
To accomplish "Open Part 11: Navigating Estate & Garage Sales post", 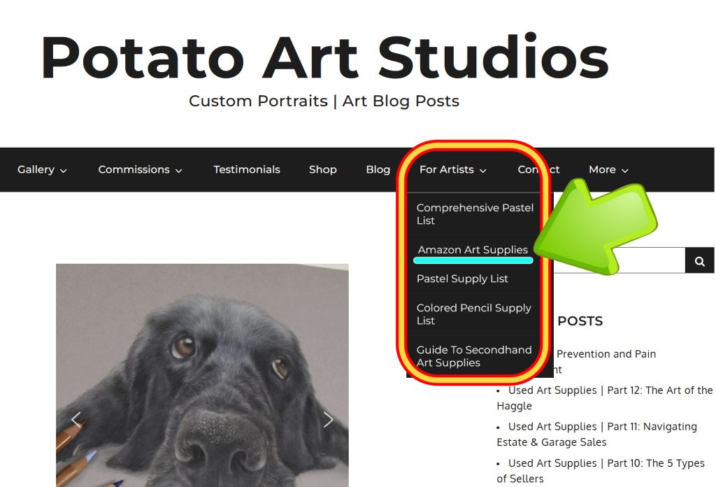I will (x=597, y=434).
